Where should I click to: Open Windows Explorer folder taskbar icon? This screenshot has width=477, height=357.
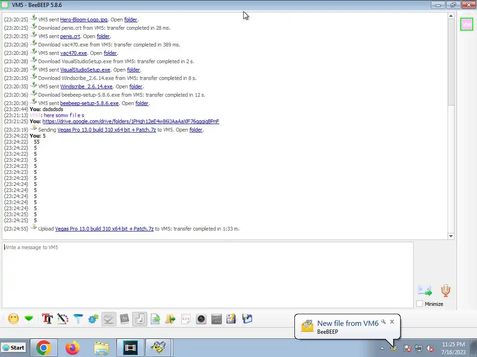[101, 348]
